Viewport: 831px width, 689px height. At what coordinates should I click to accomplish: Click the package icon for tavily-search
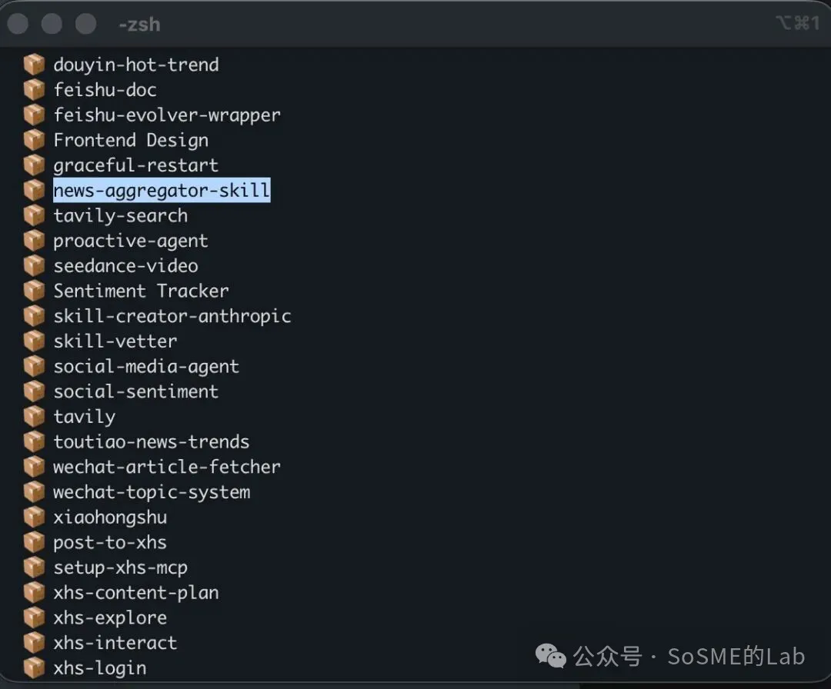35,215
